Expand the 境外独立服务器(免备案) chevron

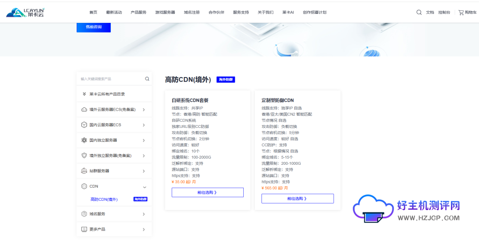pyautogui.click(x=144, y=156)
